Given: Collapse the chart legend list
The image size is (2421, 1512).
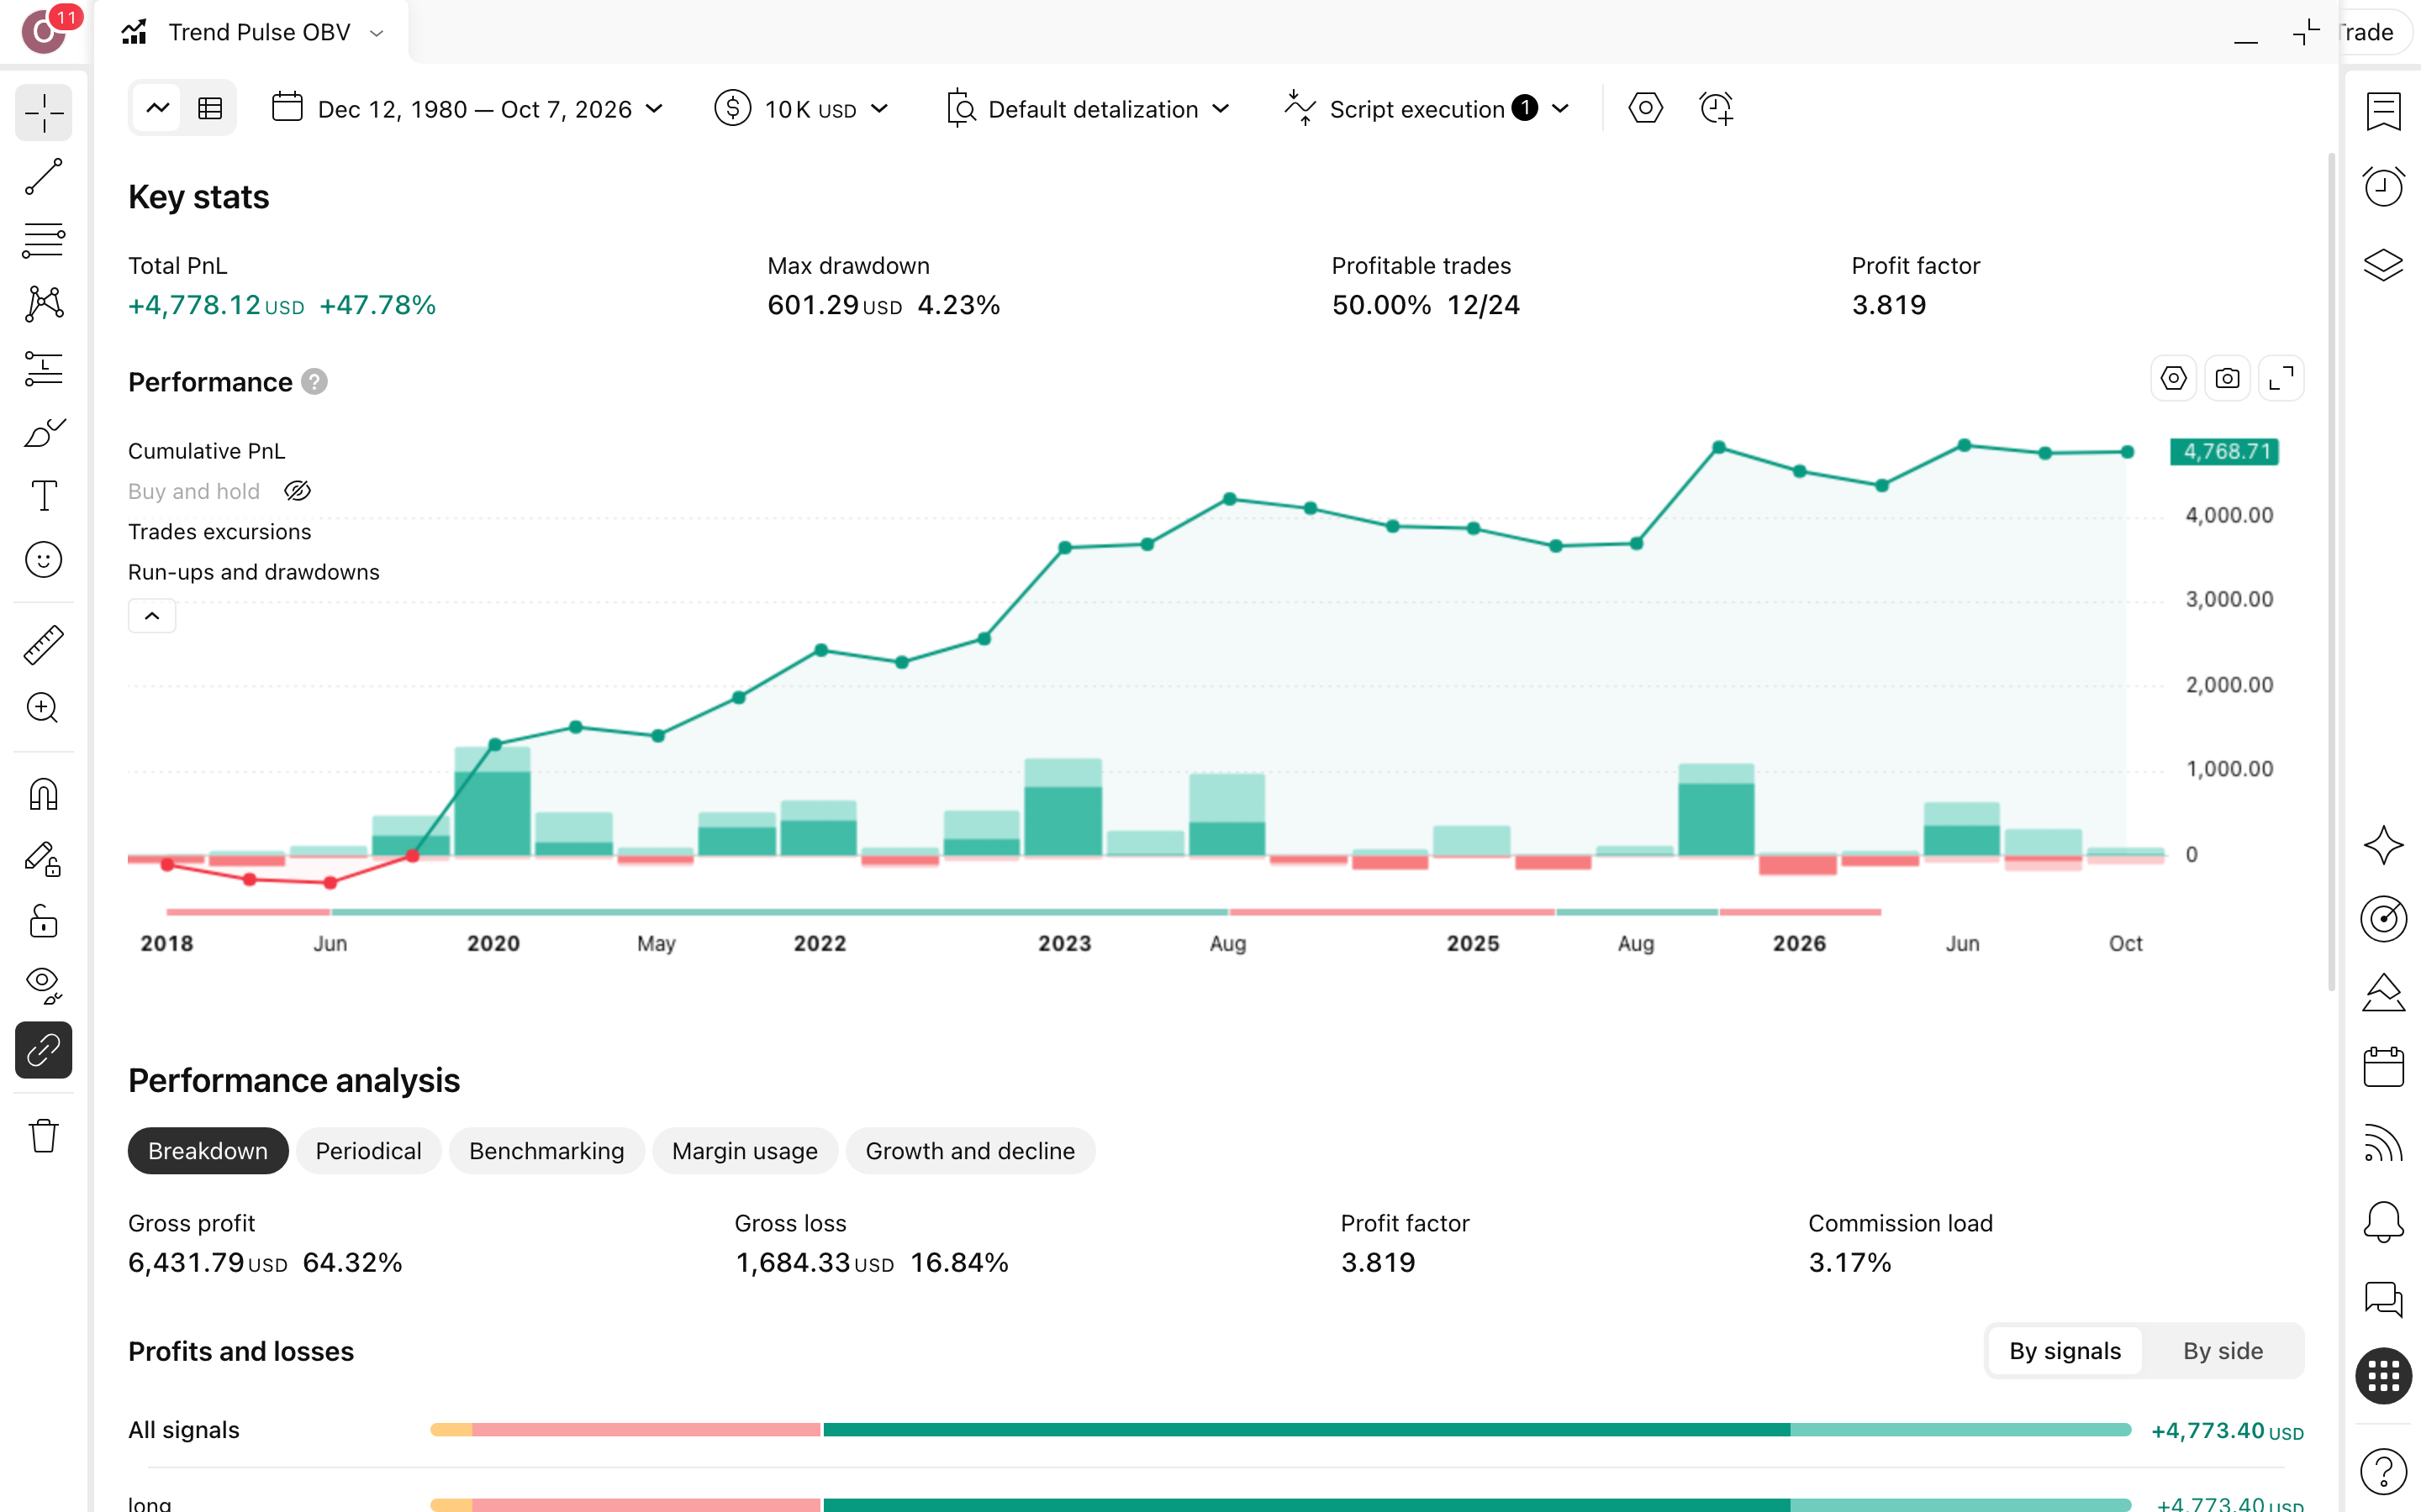Looking at the screenshot, I should (152, 616).
